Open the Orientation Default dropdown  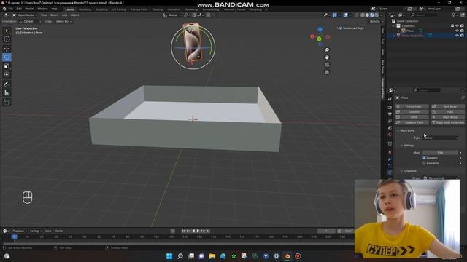coord(30,21)
